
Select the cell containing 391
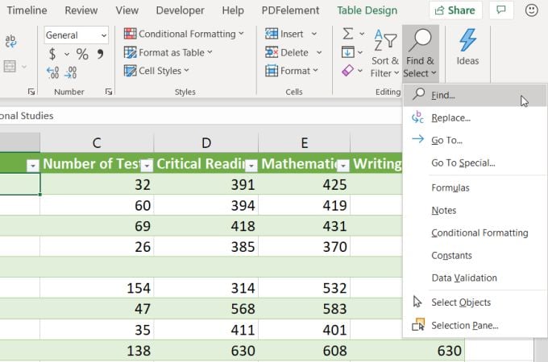click(205, 184)
